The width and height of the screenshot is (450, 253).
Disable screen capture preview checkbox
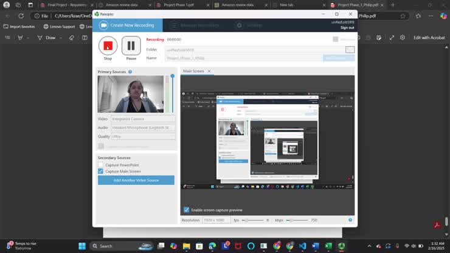click(187, 210)
